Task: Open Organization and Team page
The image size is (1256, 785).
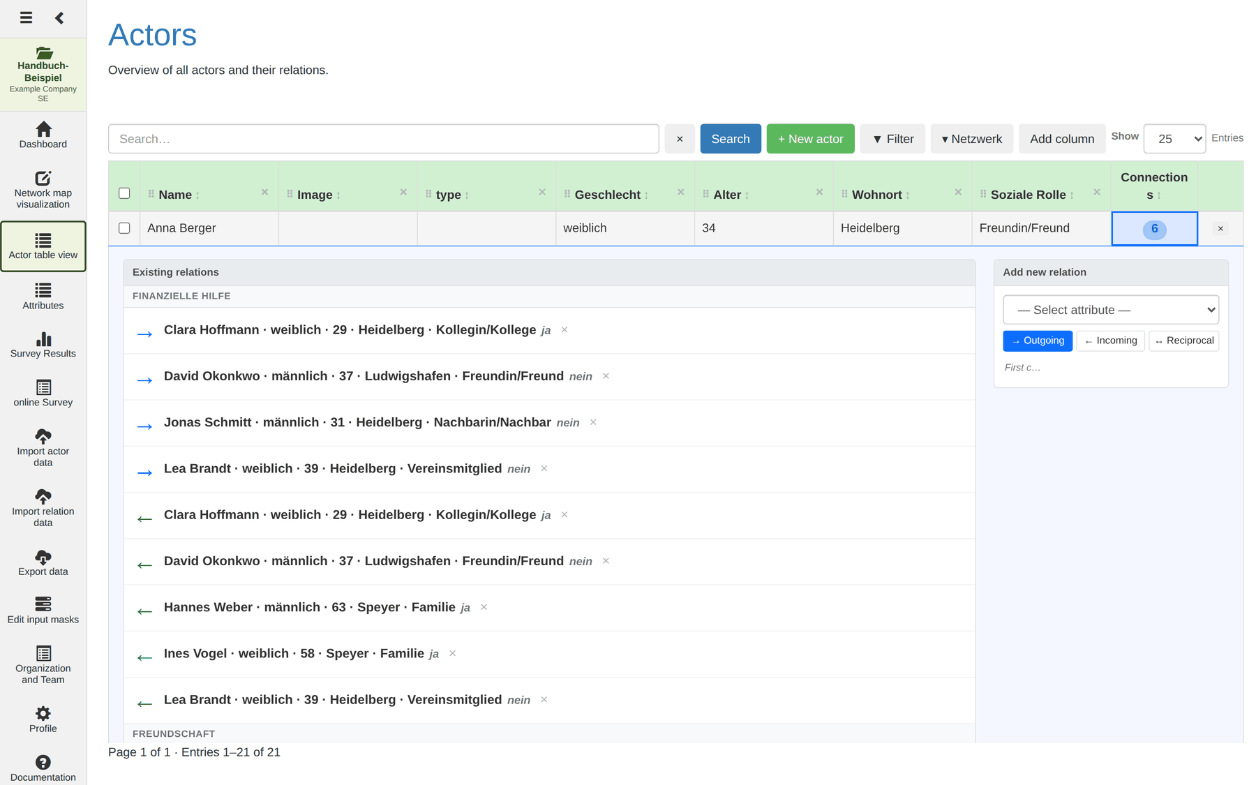Action: (43, 664)
